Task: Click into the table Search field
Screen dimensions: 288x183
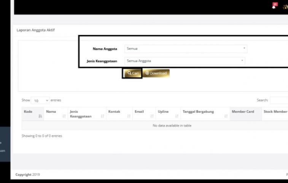Action: (278, 100)
